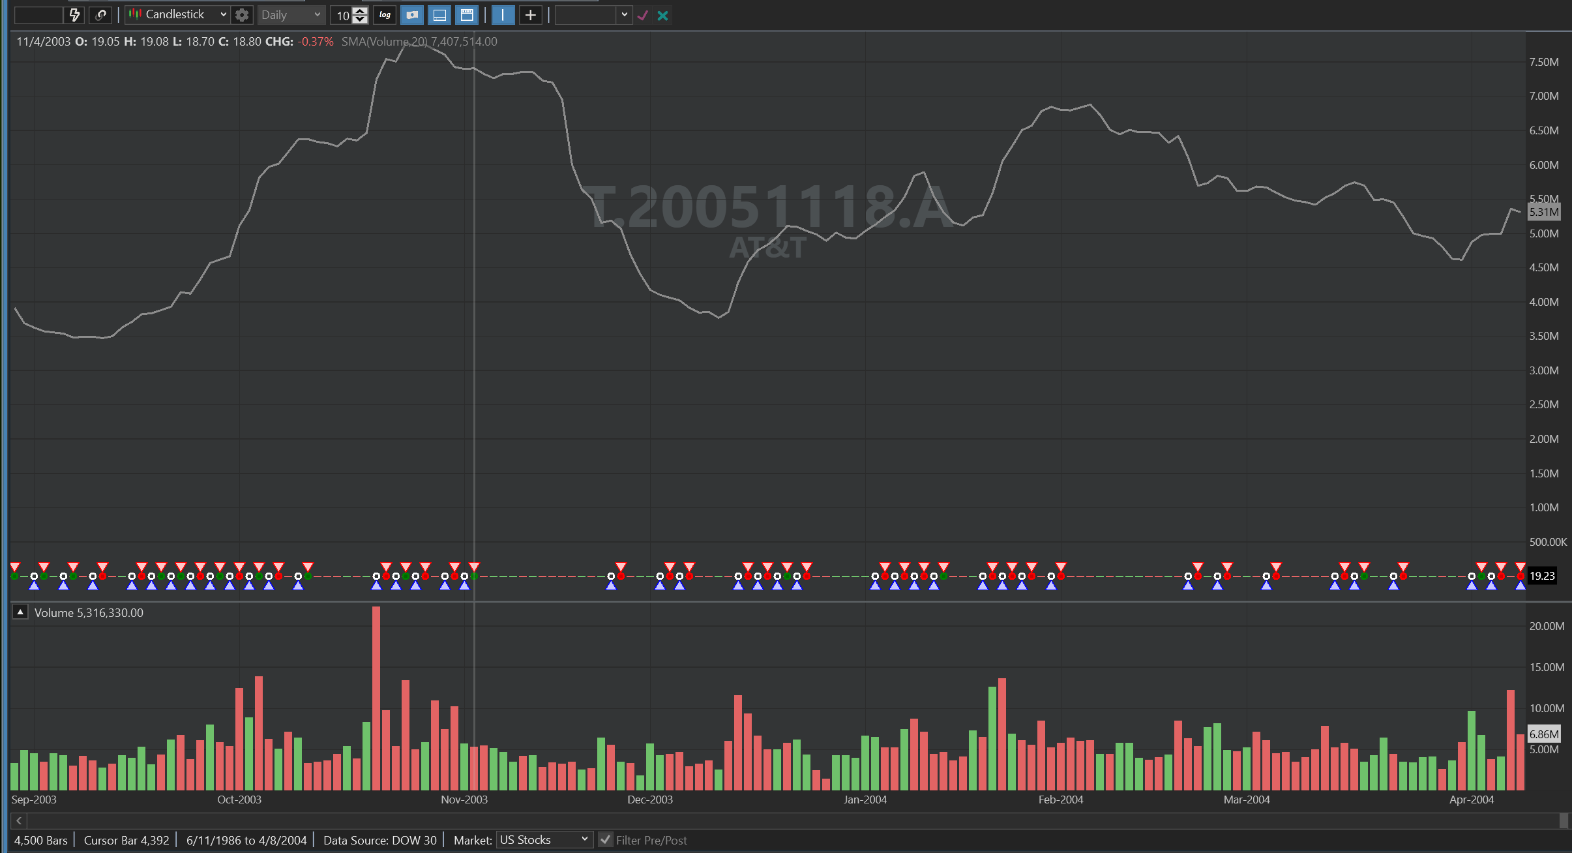Click the scroll left arrow on chart scrollbar
This screenshot has width=1572, height=853.
[19, 820]
